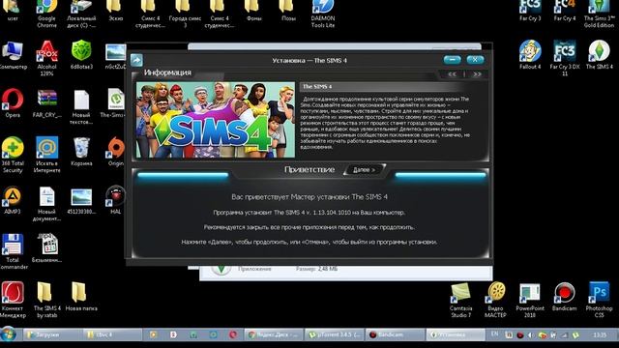This screenshot has height=348, width=619.
Task: Click the next arrows (>>) in the Информация panel
Action: pos(477,74)
